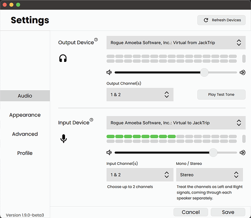This screenshot has height=218, width=251.
Task: Click the 'Choose up to 2 channels' hint
Action: [130, 187]
